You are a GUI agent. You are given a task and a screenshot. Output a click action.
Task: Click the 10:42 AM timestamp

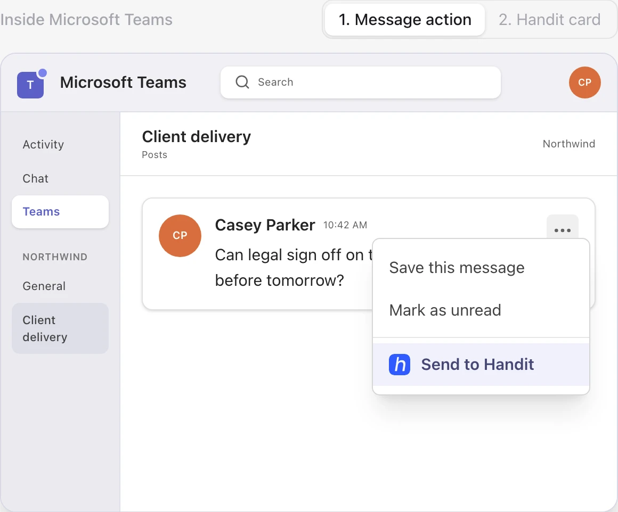345,225
